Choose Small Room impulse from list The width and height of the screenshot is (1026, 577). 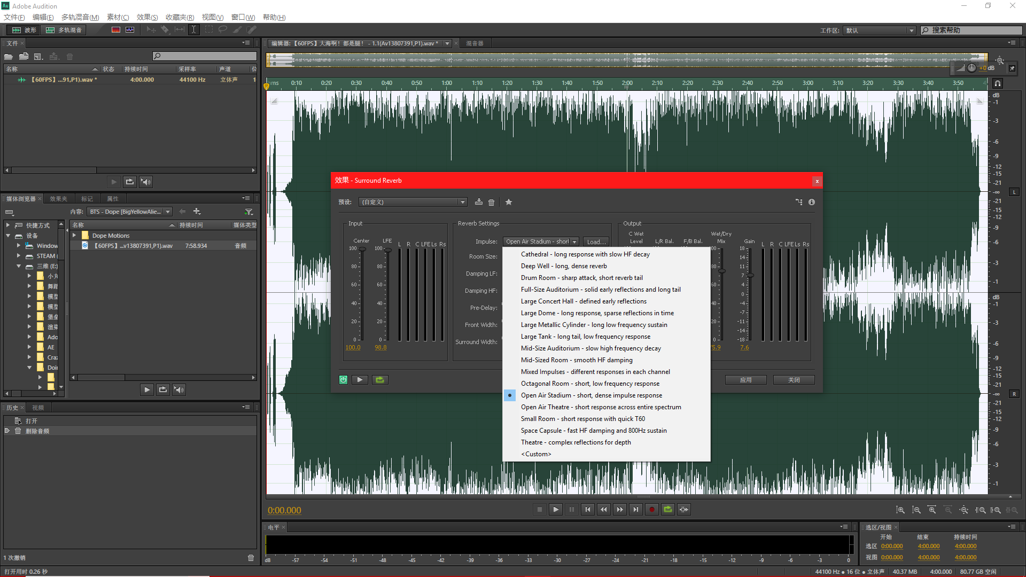coord(582,419)
